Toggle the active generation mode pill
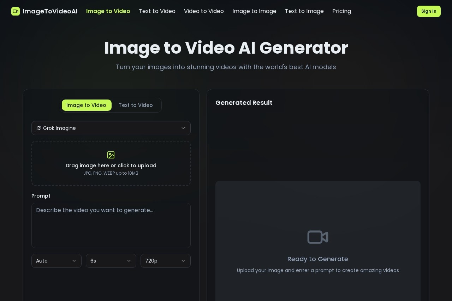Screen dimensions: 452x301 87,105
